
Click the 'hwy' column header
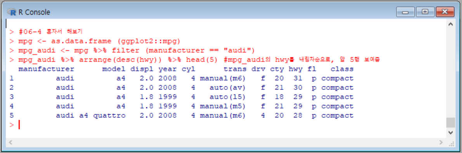tap(296, 69)
